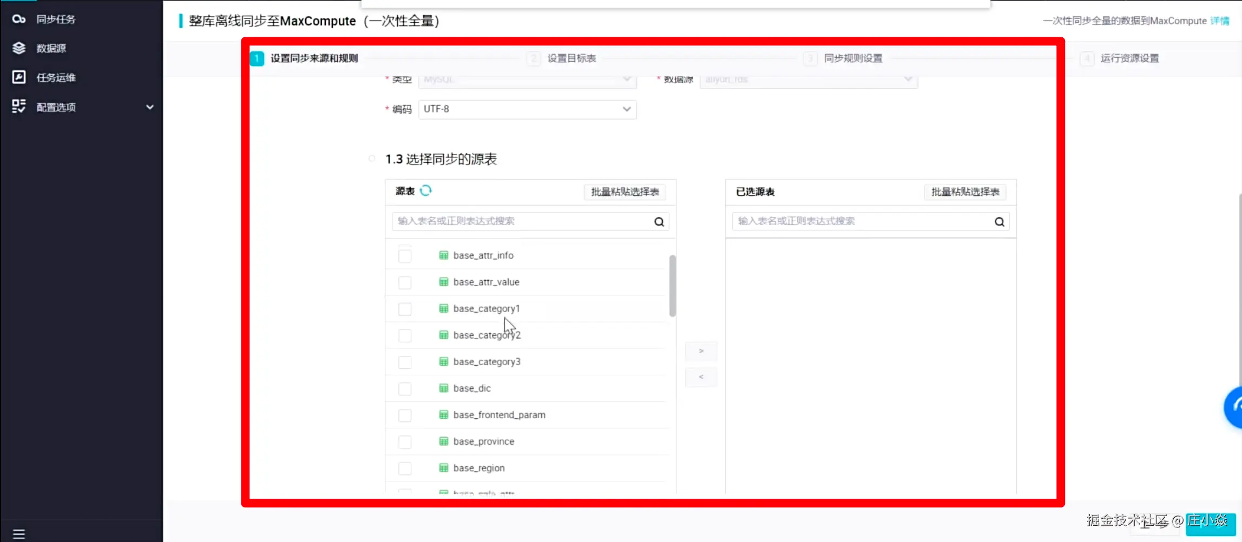Click the 源表 list scrollbar thumb
This screenshot has width=1242, height=542.
point(673,286)
